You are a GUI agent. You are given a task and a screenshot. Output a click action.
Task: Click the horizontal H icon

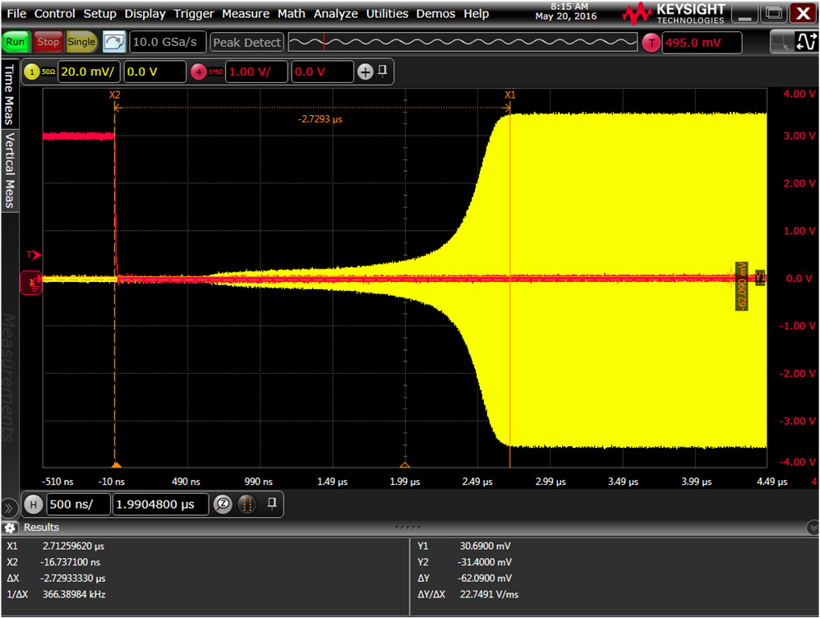33,504
